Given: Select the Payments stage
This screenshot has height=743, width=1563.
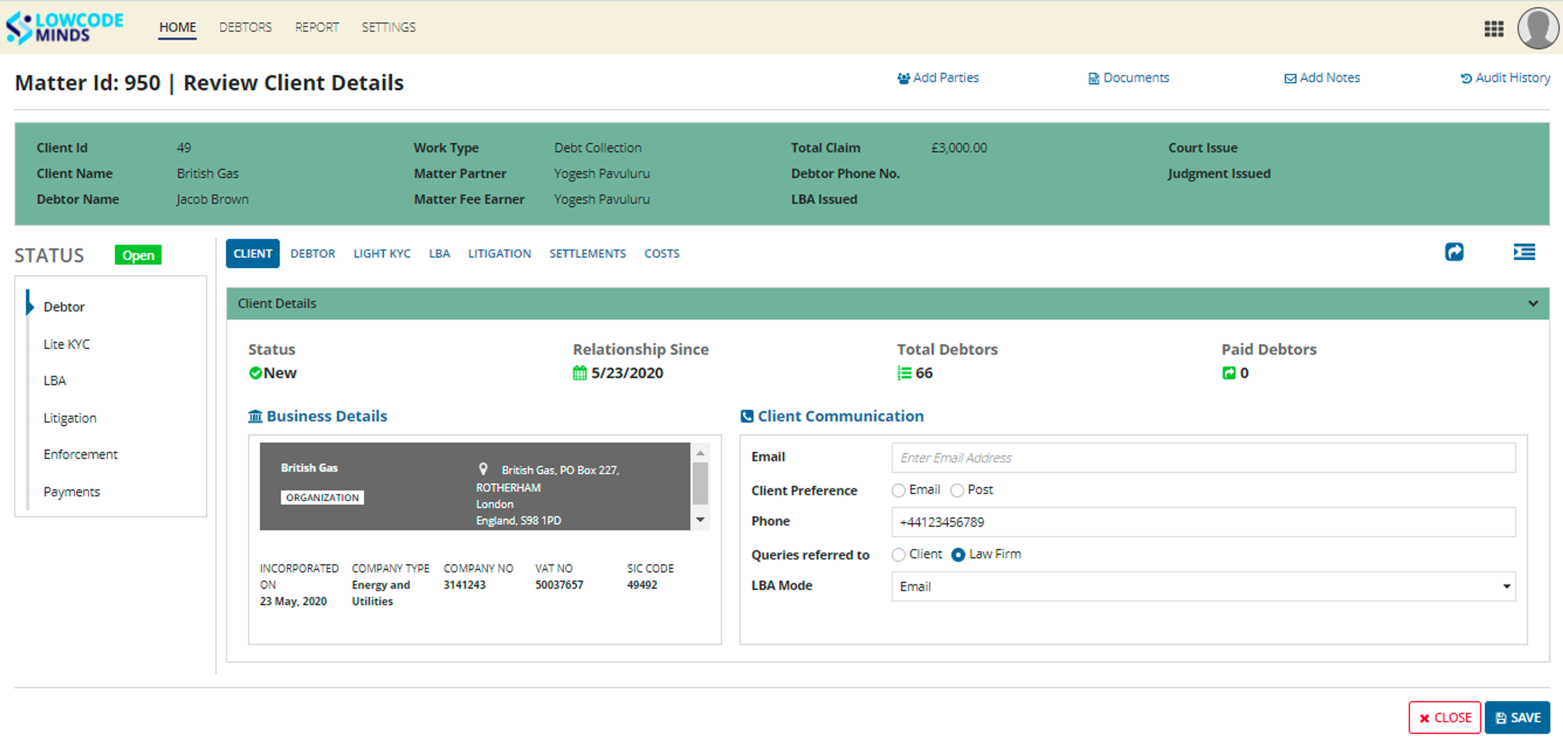Looking at the screenshot, I should coord(72,492).
